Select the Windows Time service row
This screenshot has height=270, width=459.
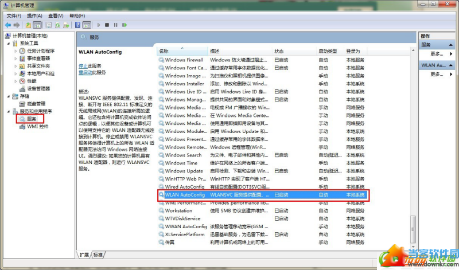click(x=263, y=163)
